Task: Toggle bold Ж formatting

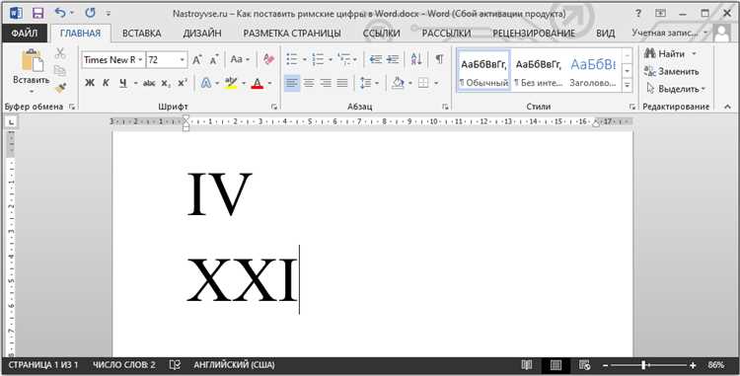Action: point(90,84)
